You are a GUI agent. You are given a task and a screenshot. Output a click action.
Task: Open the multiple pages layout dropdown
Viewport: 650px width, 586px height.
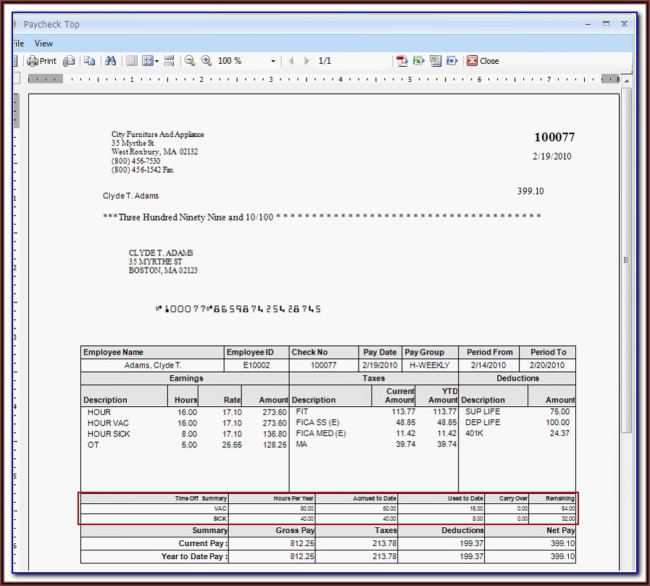pyautogui.click(x=151, y=61)
